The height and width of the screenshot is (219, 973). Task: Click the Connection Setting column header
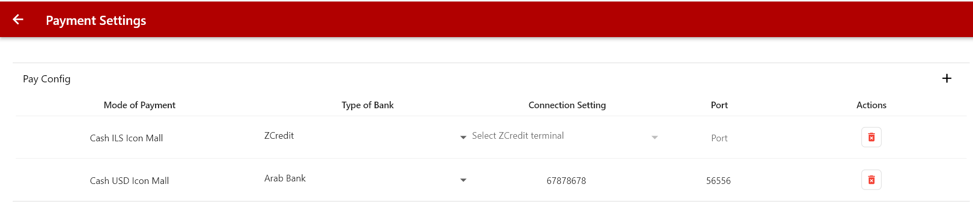567,105
